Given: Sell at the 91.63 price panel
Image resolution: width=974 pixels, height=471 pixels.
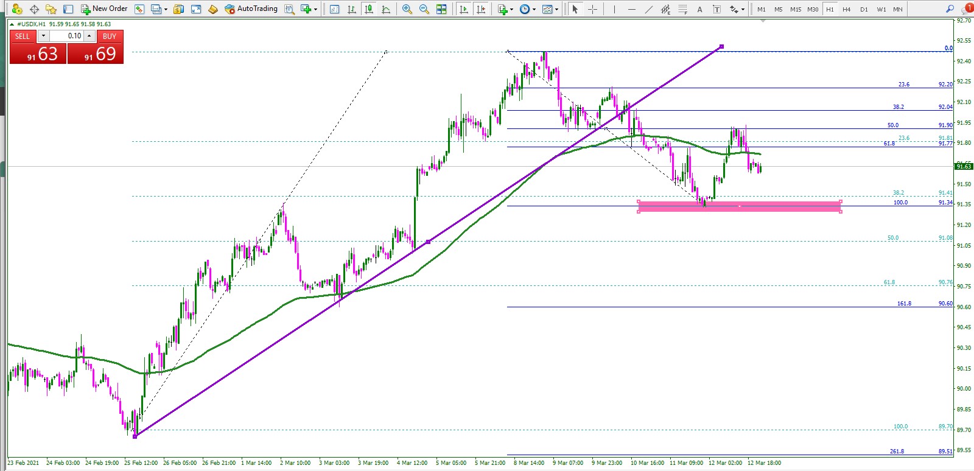Looking at the screenshot, I should coord(38,54).
